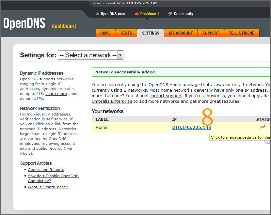Viewport: 271px width, 215px height.
Task: Click the Settings for label
Action: click(38, 55)
